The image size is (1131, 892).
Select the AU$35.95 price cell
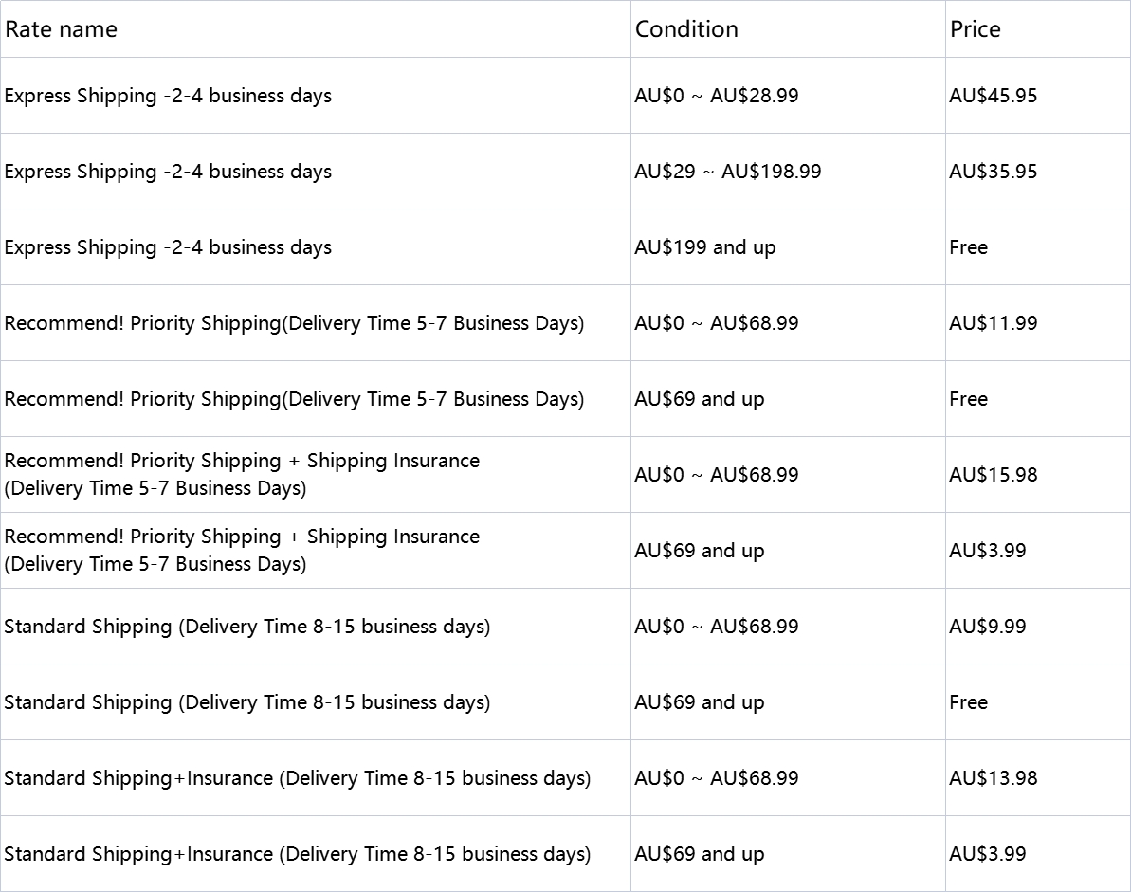(993, 172)
